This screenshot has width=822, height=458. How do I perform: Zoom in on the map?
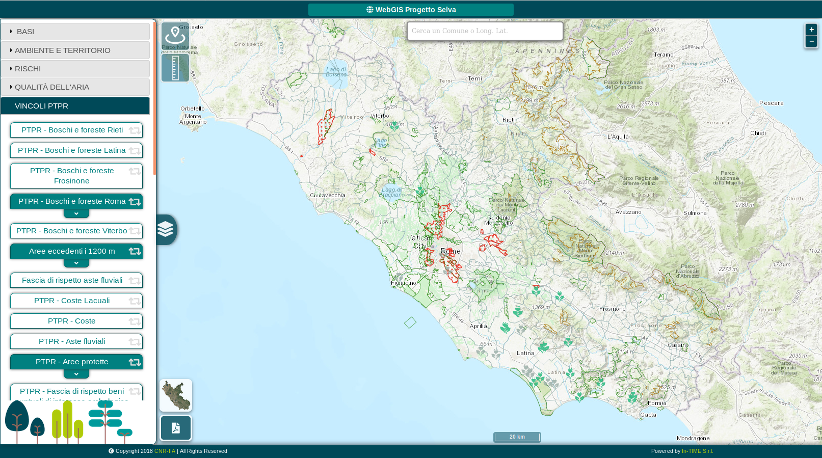811,30
